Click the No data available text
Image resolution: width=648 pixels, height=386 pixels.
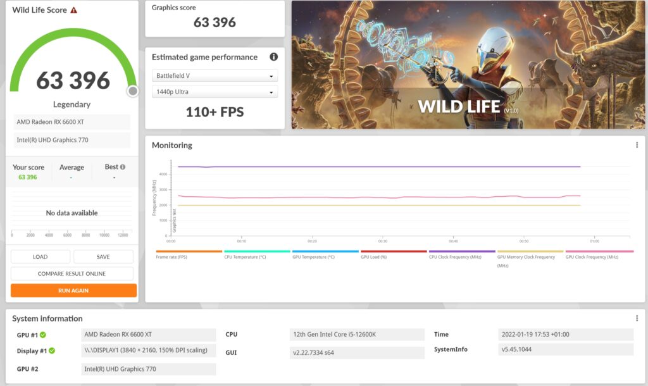click(72, 213)
